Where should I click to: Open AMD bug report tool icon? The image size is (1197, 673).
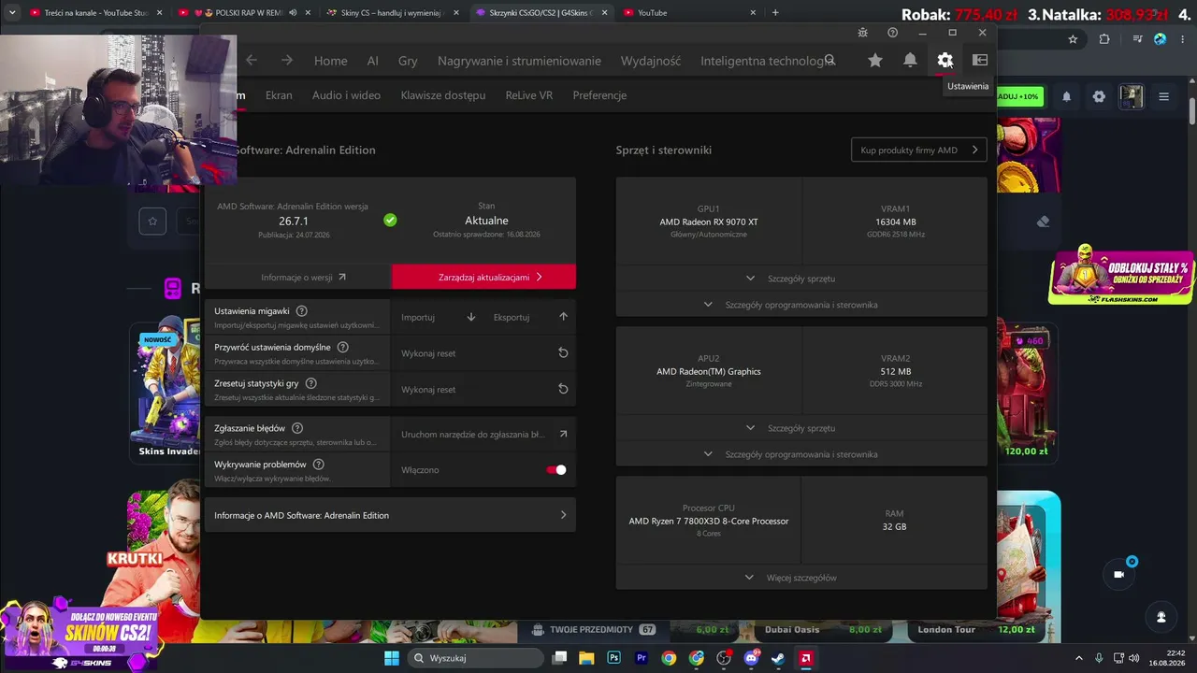coord(862,33)
